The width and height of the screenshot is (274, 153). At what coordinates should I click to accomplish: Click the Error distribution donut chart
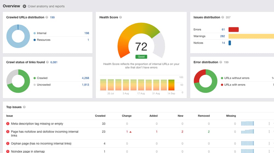point(206,81)
